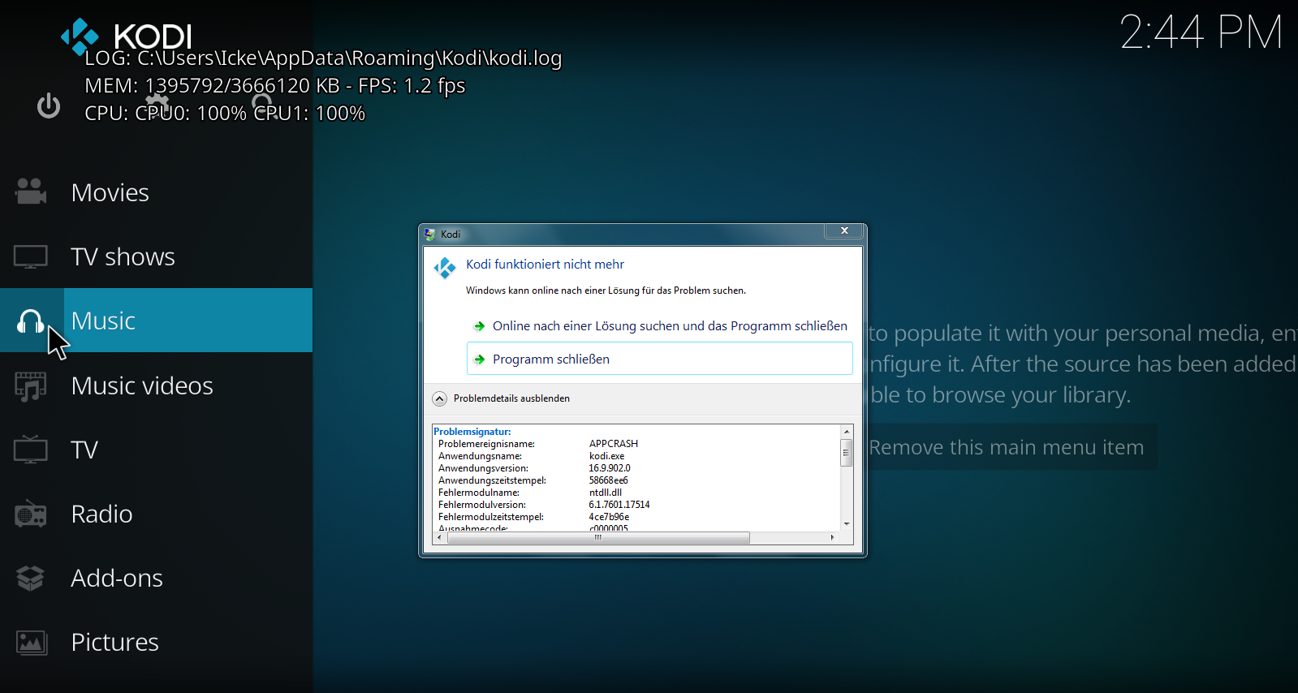Click the 'Anwendungszeitstempel:' label
1298x693 pixels.
pos(493,480)
